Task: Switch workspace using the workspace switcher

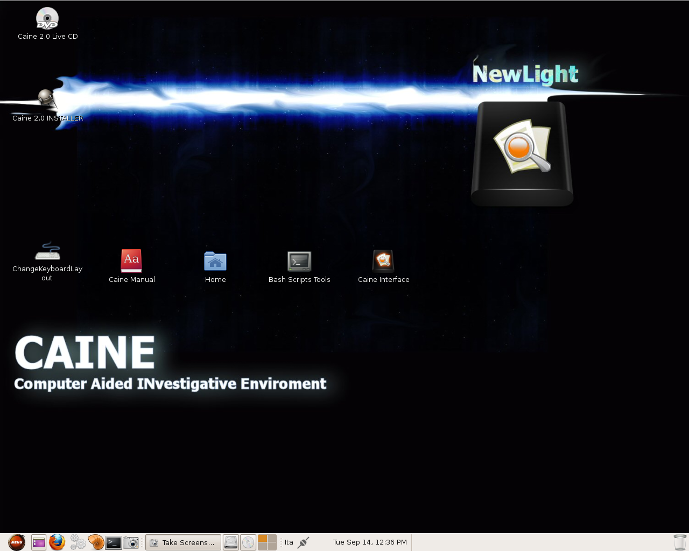Action: [267, 542]
